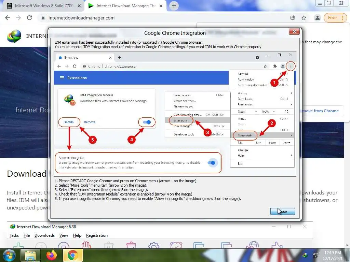Viewport: 350px width, 262px height.
Task: Open the Scheduler alarm clock icon
Action: click(x=176, y=245)
